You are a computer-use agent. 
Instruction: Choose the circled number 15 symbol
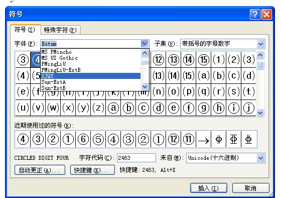point(204,59)
